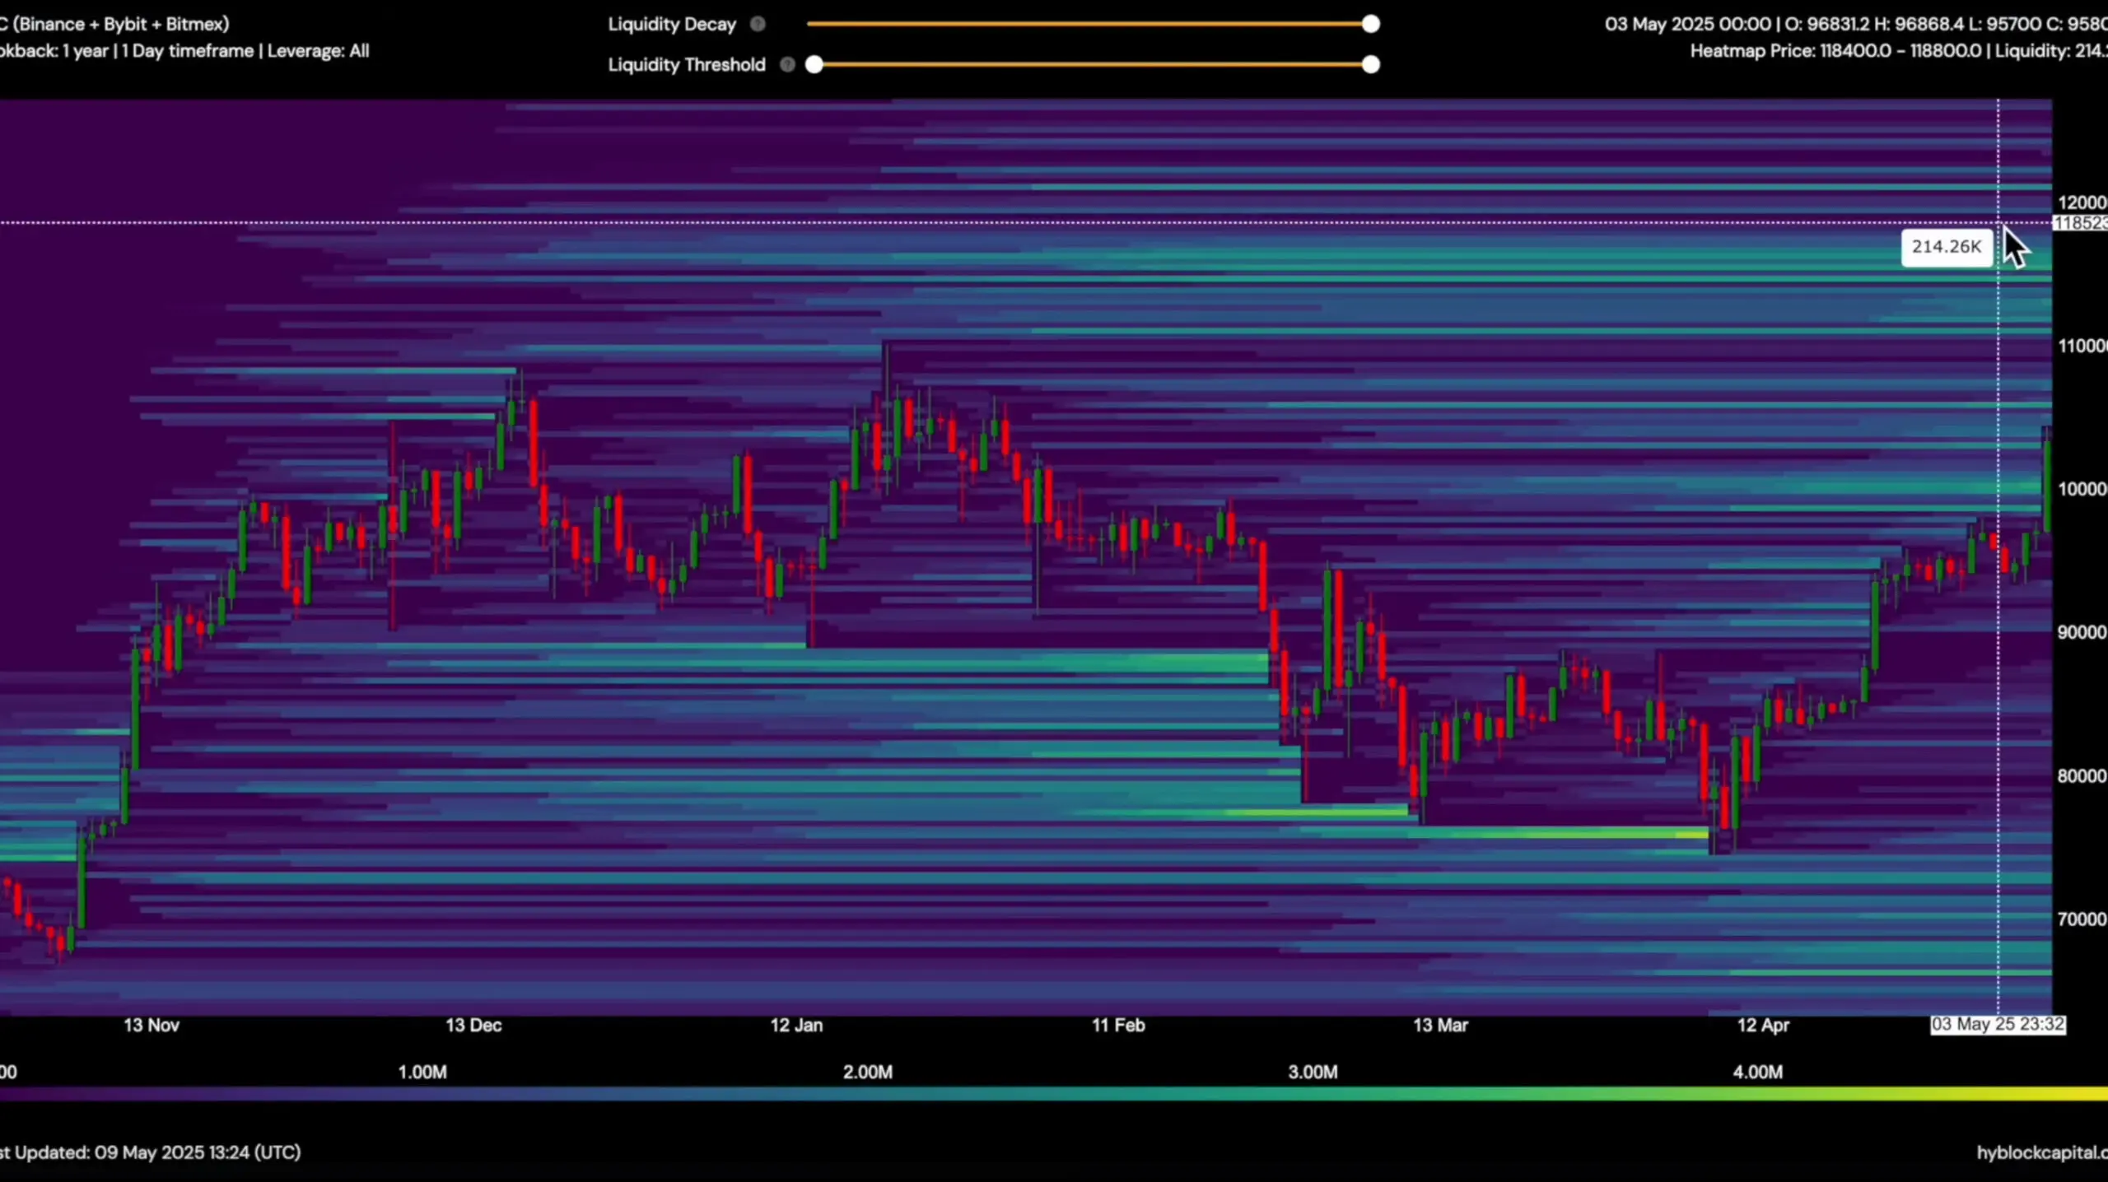2108x1182 pixels.
Task: Click the 13 Mar date label
Action: pyautogui.click(x=1440, y=1025)
